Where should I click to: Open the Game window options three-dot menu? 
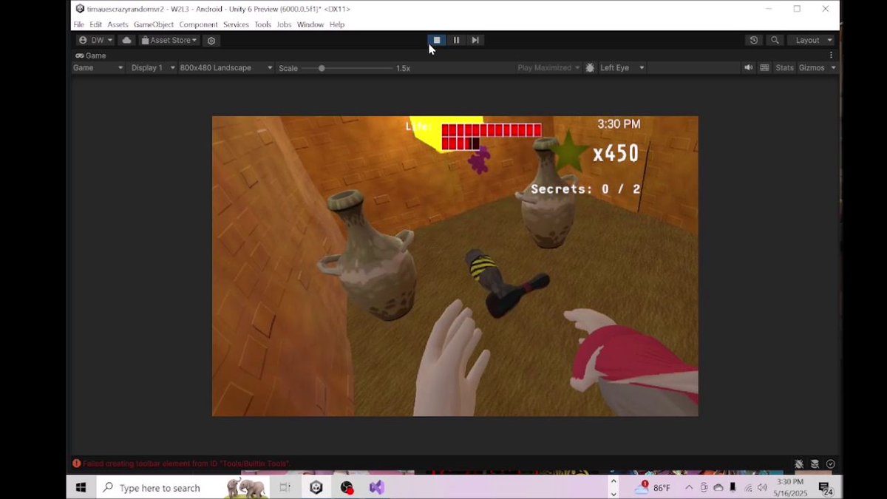830,55
